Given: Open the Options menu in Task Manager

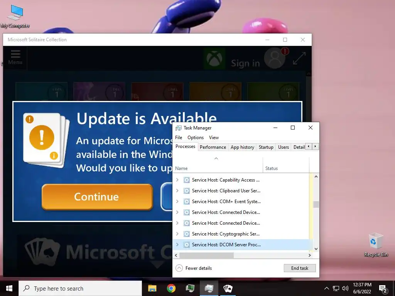Looking at the screenshot, I should point(196,138).
